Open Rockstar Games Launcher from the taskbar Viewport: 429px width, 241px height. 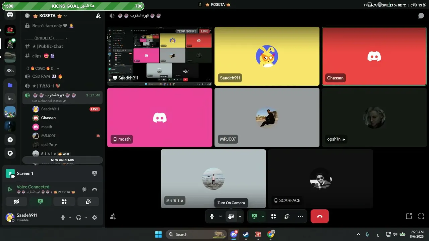pos(258,234)
